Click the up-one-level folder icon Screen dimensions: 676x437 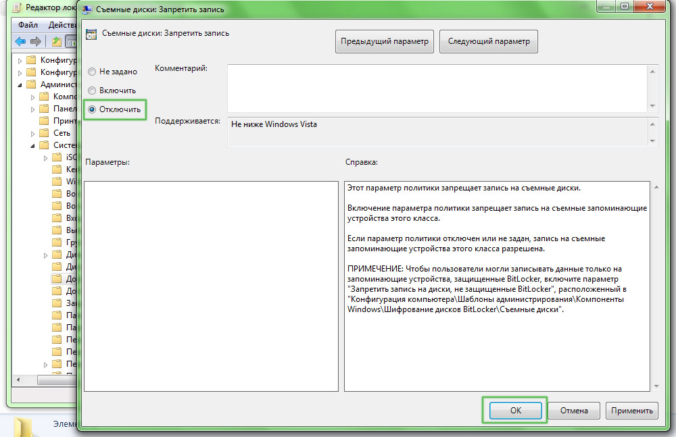57,42
